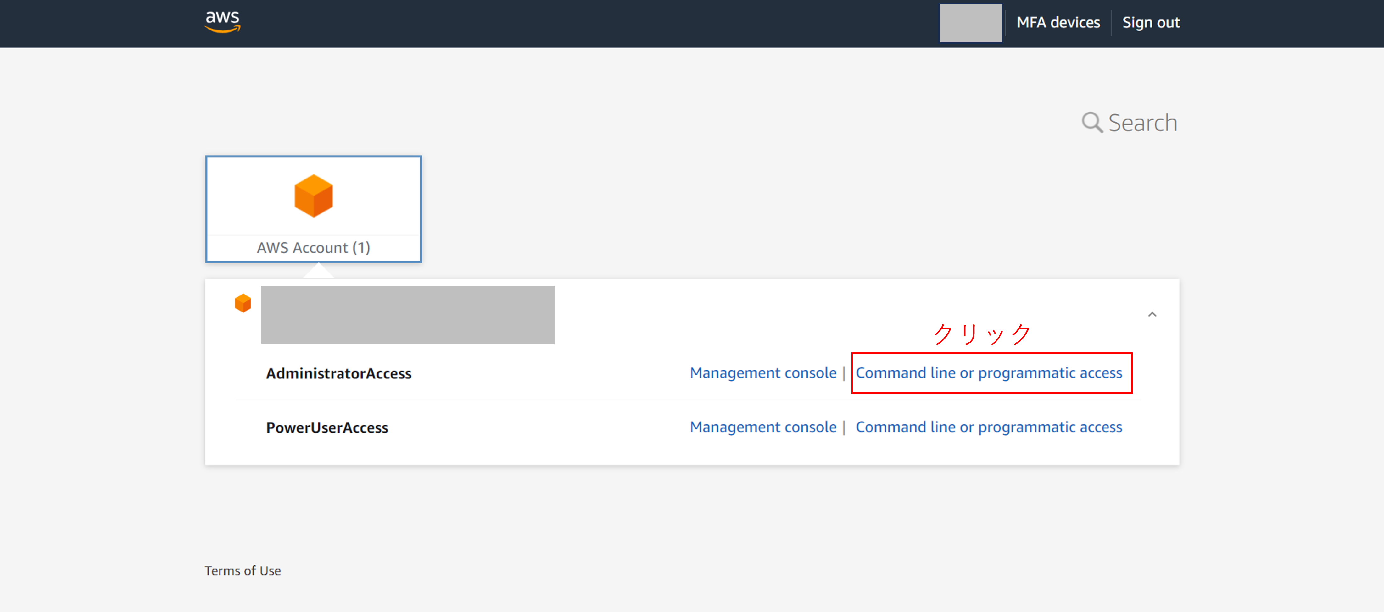Click the orange cube AWS Account icon
The width and height of the screenshot is (1384, 612).
pyautogui.click(x=313, y=196)
